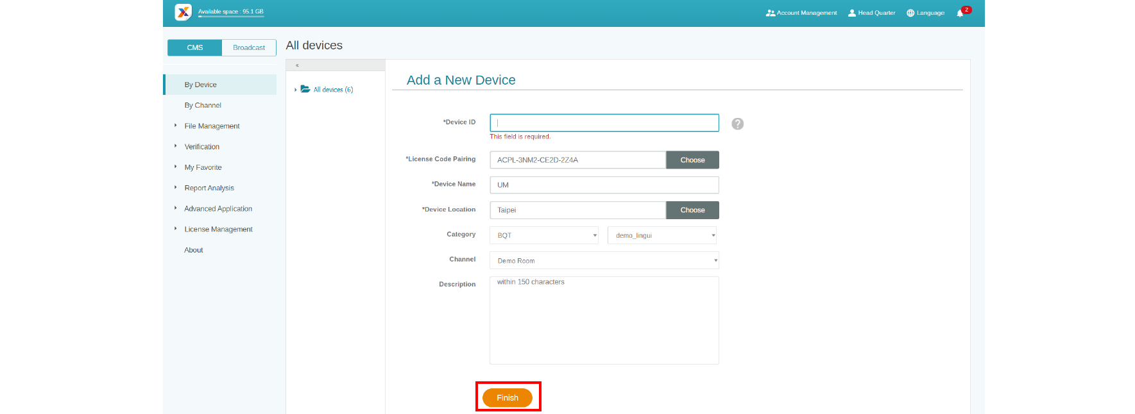This screenshot has height=414, width=1135.
Task: Open the Demo Room channel dropdown
Action: click(x=604, y=260)
